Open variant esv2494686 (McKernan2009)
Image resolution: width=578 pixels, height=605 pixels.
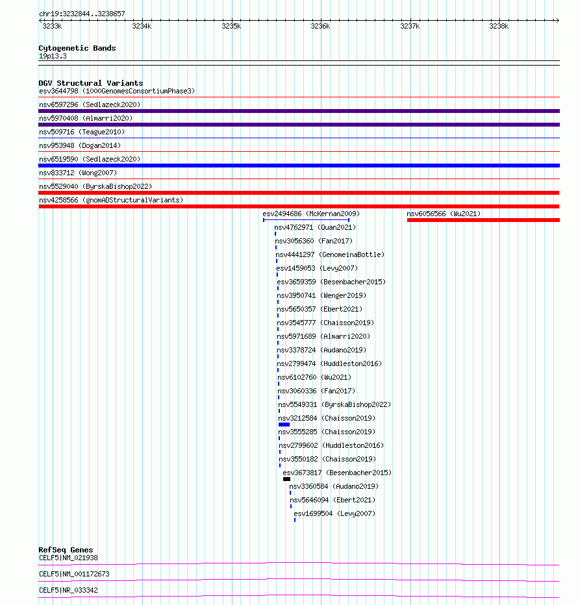tap(311, 214)
